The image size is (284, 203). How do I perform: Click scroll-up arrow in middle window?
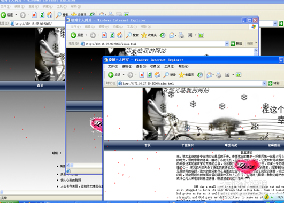pyautogui.click(x=256, y=50)
